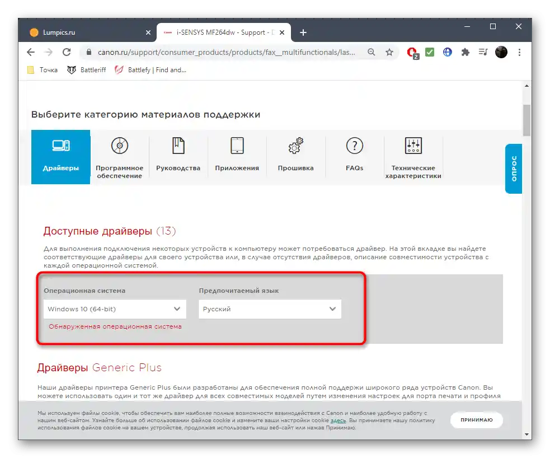Click the canon.ru address bar
The width and height of the screenshot is (550, 458).
coord(226,52)
